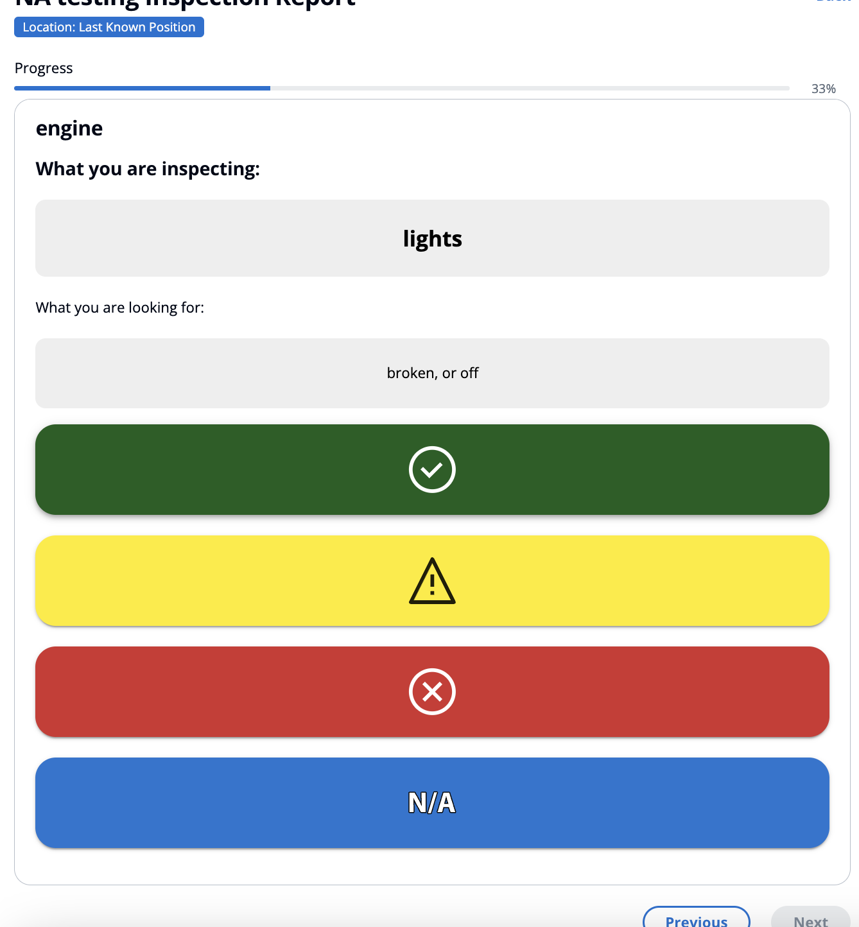Click the Previous navigation button
The width and height of the screenshot is (859, 927).
(x=696, y=919)
